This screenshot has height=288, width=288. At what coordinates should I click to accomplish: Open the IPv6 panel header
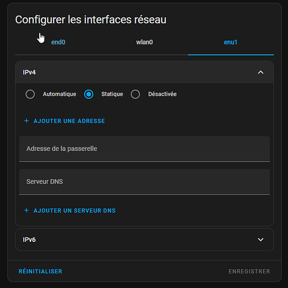145,240
